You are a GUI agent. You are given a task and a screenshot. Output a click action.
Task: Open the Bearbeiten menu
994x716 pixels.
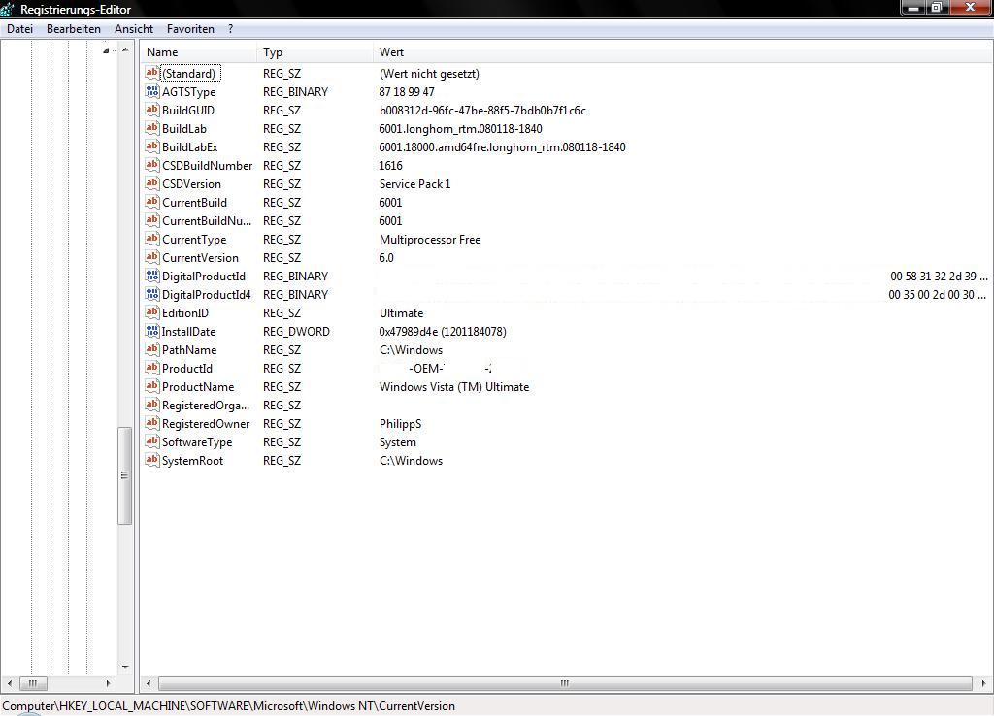(74, 28)
